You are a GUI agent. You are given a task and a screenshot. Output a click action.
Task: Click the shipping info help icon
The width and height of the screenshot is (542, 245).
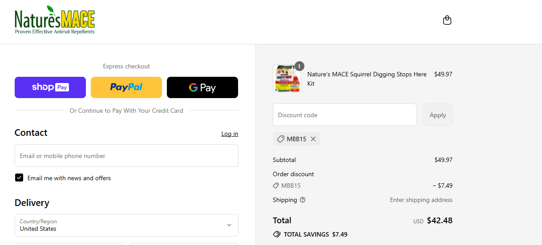pos(303,200)
